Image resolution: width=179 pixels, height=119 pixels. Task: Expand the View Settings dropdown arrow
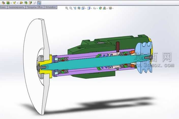[x=113, y=8]
